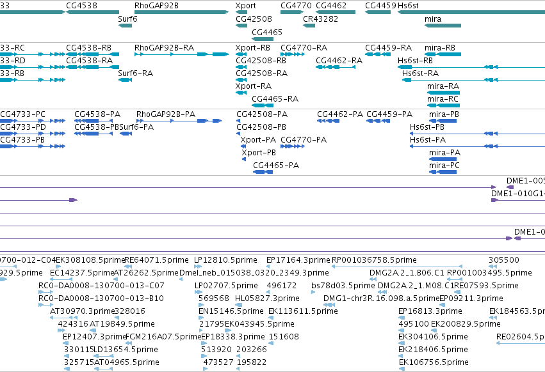This screenshot has width=545, height=372.
Task: Select the CR43282 gene label
Action: 320,19
